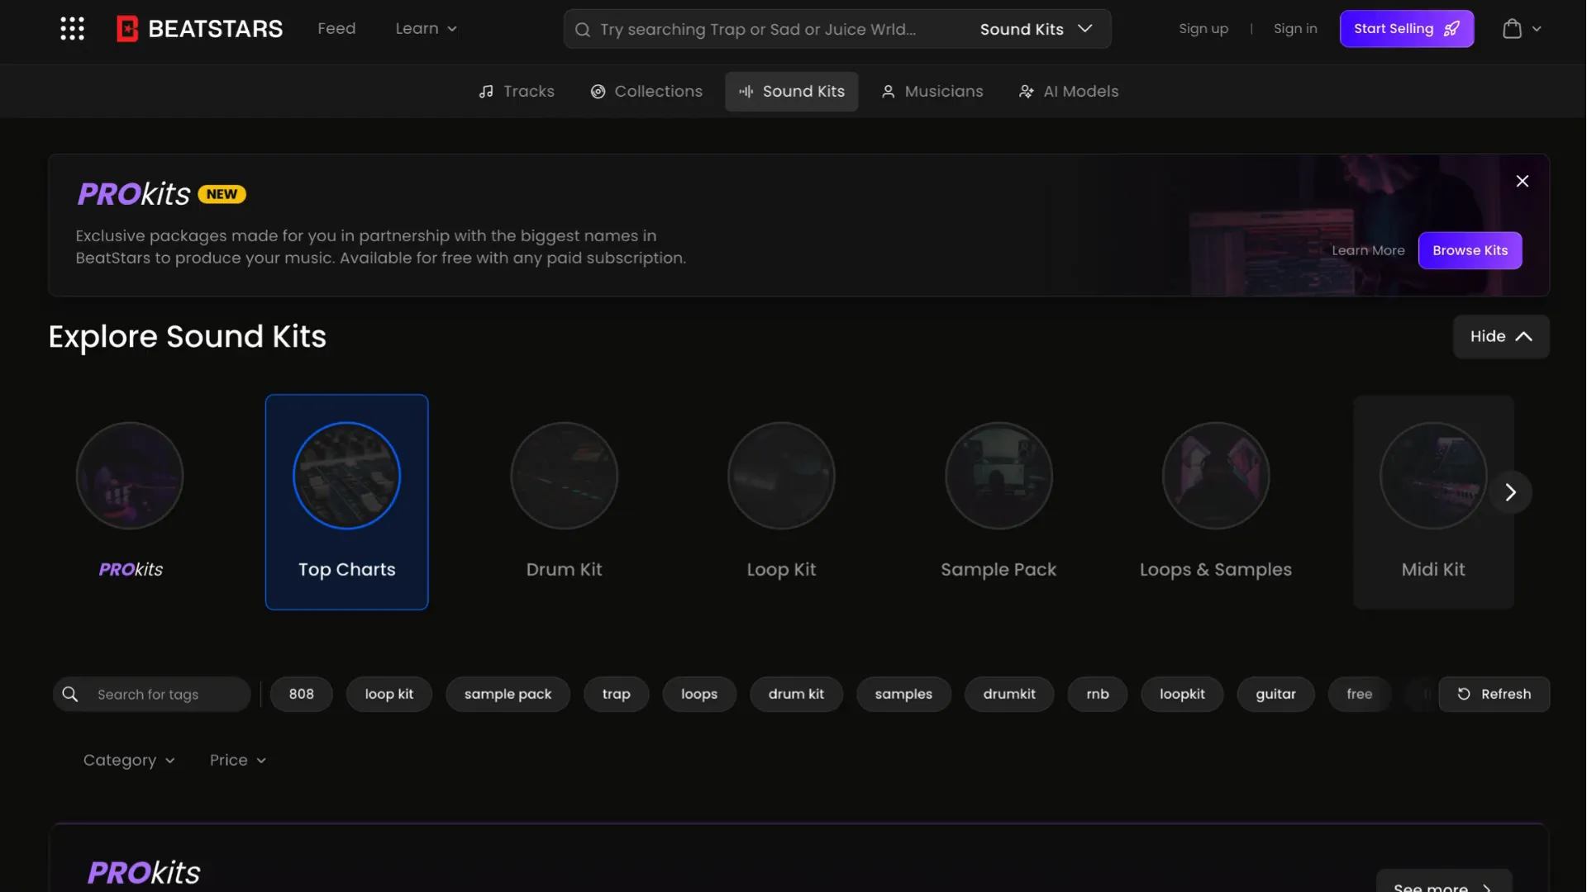Open the Category filter dropdown
The width and height of the screenshot is (1587, 892).
(x=129, y=761)
